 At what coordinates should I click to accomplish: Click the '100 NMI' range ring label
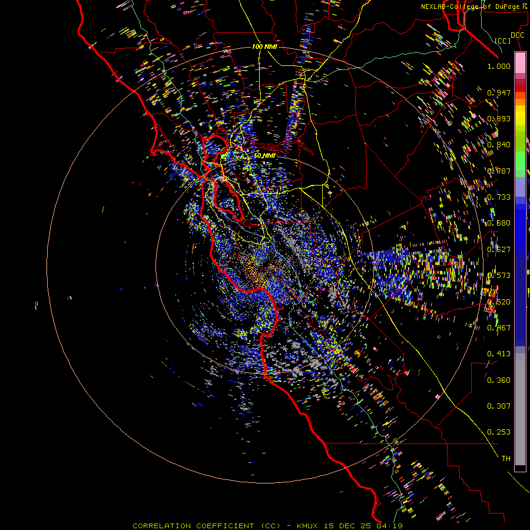point(264,47)
